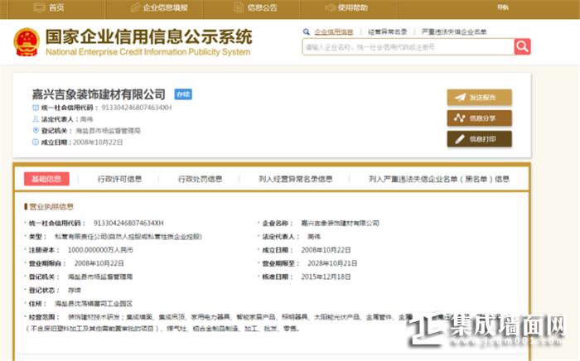Click the pencil icon on 信息打印
The image size is (580, 361).
pos(459,139)
